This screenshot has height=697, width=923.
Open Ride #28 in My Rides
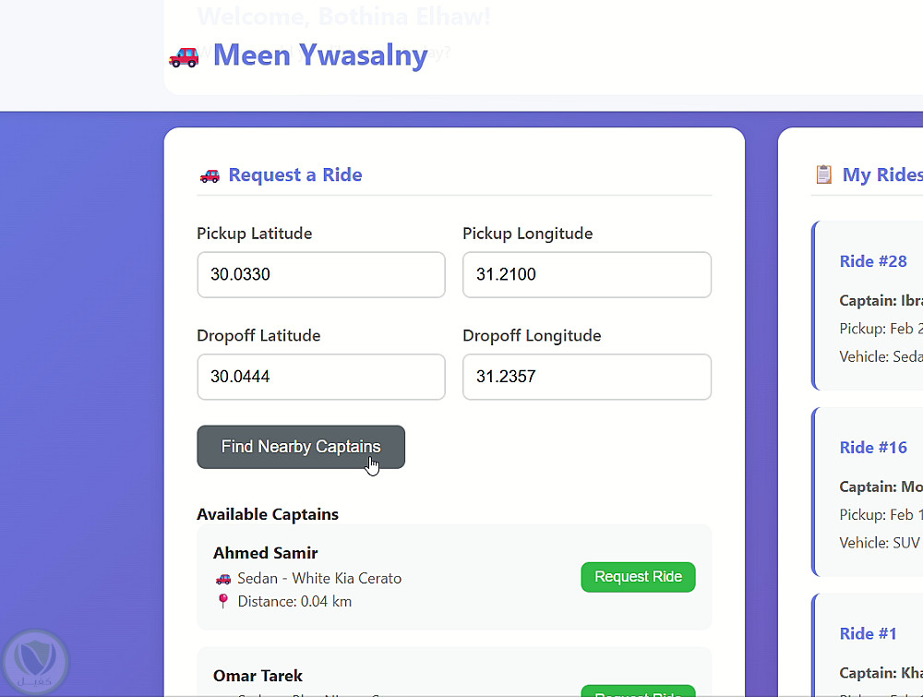coord(873,261)
